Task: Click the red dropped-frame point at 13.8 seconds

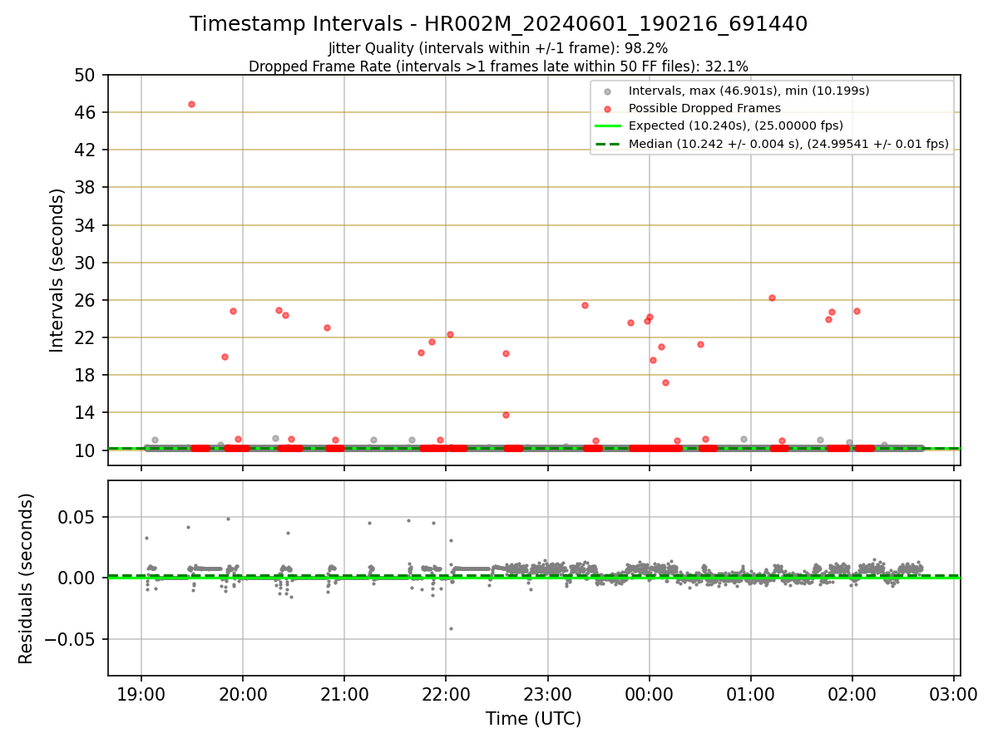Action: coord(506,415)
